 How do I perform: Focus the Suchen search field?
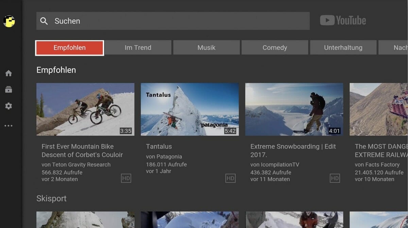(x=173, y=21)
